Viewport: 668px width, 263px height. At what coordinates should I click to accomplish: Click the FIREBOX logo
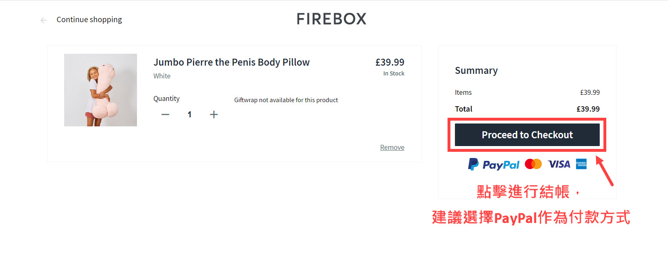(332, 19)
